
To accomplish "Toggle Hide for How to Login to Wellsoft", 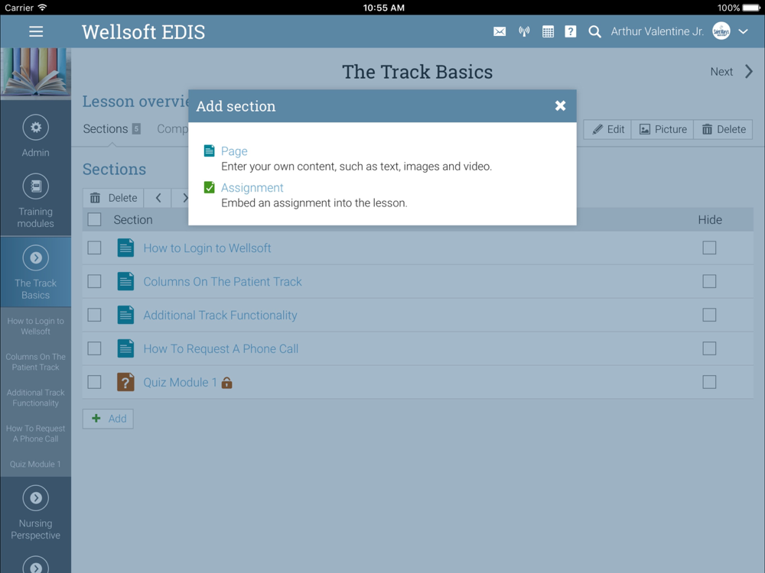I will tap(709, 248).
